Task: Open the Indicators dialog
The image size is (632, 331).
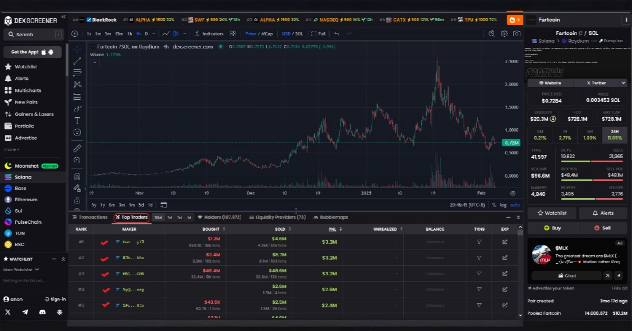Action: [209, 34]
